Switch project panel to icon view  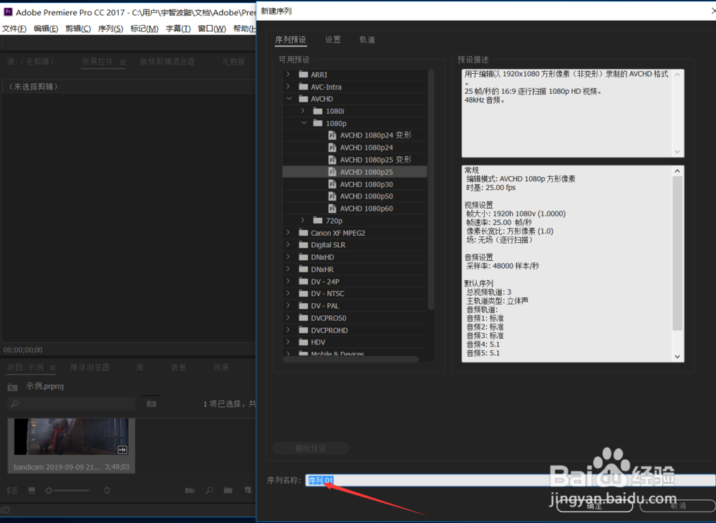tap(32, 491)
